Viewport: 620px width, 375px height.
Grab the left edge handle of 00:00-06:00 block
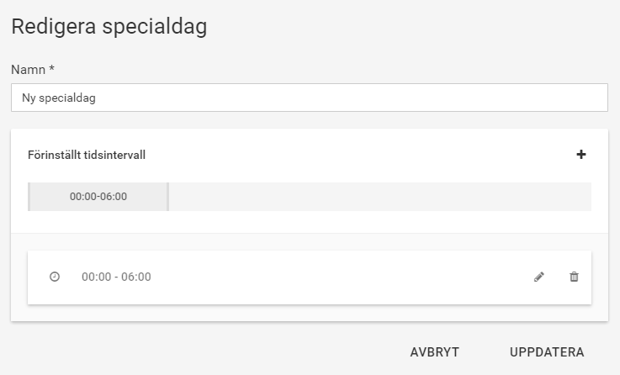(x=29, y=197)
